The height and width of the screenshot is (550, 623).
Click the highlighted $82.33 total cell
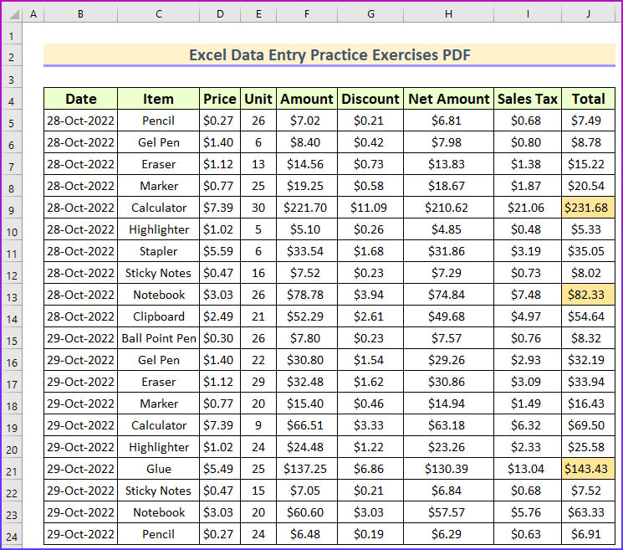(589, 295)
